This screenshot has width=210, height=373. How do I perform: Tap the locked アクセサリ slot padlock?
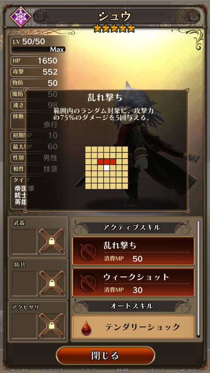(52, 325)
